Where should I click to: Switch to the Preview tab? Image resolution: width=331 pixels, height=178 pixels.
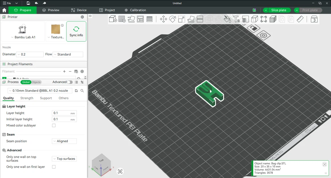[51, 10]
